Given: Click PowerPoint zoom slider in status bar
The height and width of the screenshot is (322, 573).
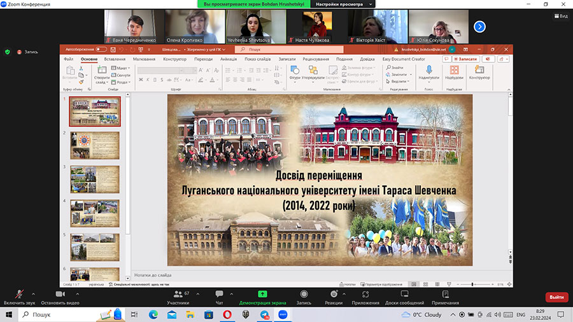Looking at the screenshot, I should pos(472,284).
